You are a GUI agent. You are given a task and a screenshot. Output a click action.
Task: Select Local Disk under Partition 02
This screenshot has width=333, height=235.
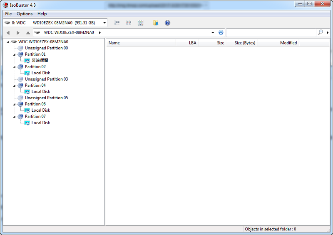coord(41,73)
